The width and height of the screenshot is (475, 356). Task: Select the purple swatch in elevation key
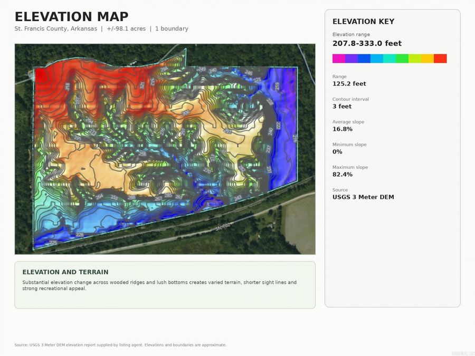351,59
